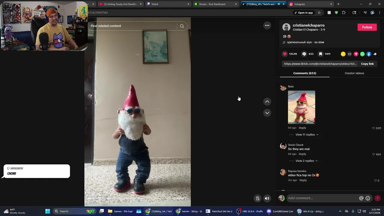The height and width of the screenshot is (216, 384).
Task: Bookmark page with the star icon
Action: (319, 13)
